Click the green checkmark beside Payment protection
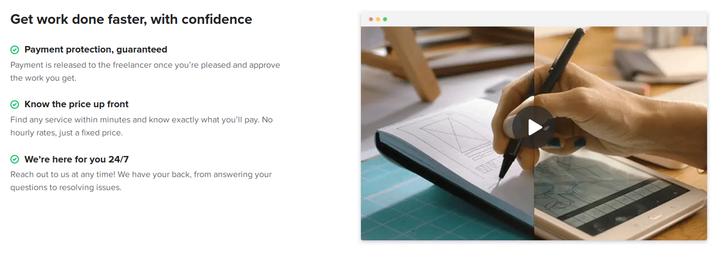Image resolution: width=716 pixels, height=267 pixels. tap(15, 50)
